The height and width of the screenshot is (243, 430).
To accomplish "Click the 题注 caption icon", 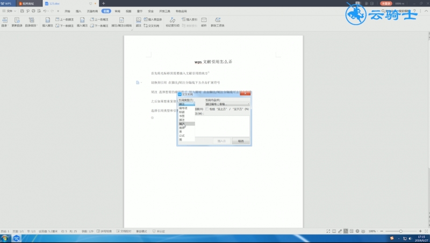I will (x=139, y=22).
